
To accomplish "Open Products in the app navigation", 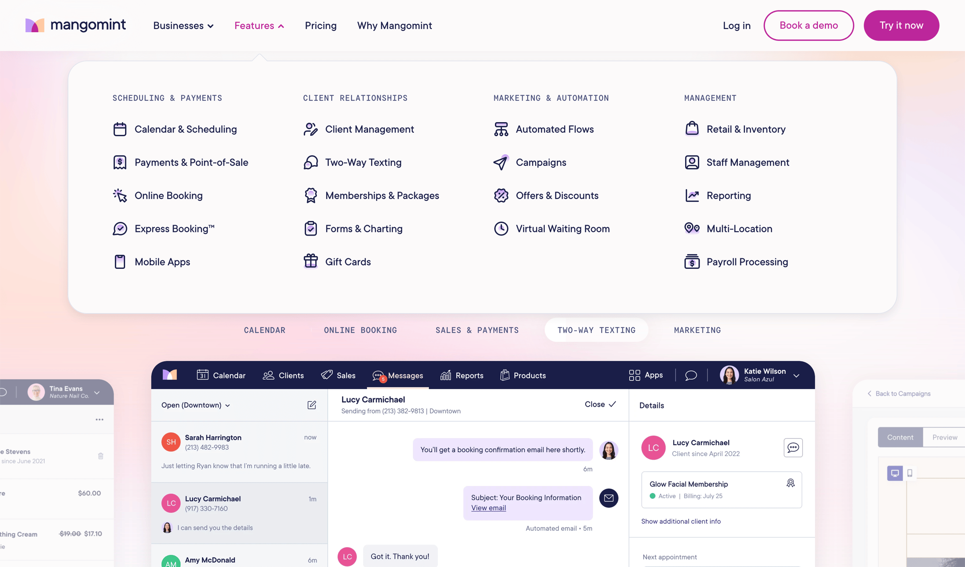I will (x=523, y=375).
